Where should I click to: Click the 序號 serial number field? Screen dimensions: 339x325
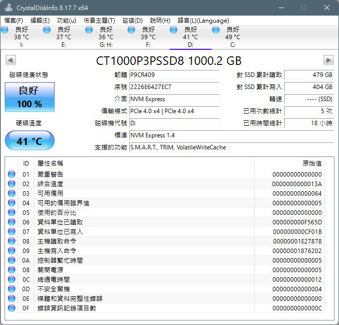click(174, 87)
